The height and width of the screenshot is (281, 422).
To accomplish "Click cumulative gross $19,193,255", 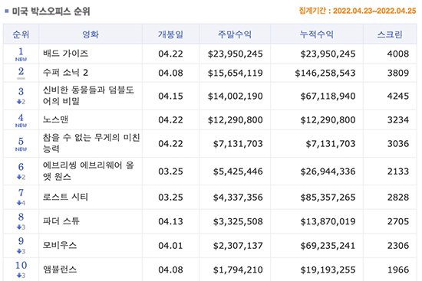I will 328,270.
